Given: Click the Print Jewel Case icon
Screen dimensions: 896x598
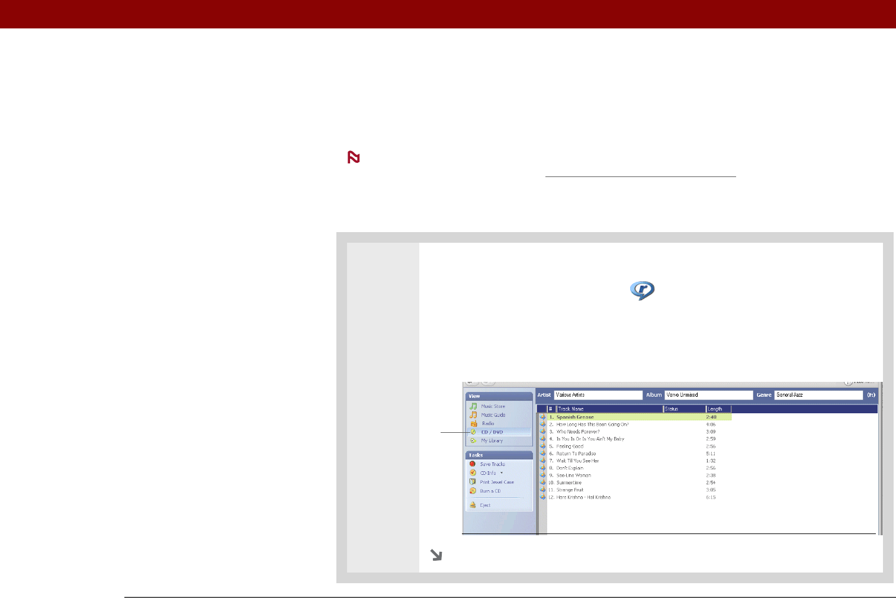Looking at the screenshot, I should [473, 482].
